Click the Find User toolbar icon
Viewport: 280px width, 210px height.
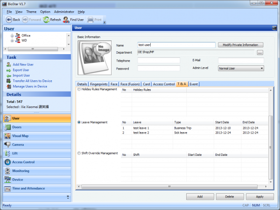tap(66, 20)
